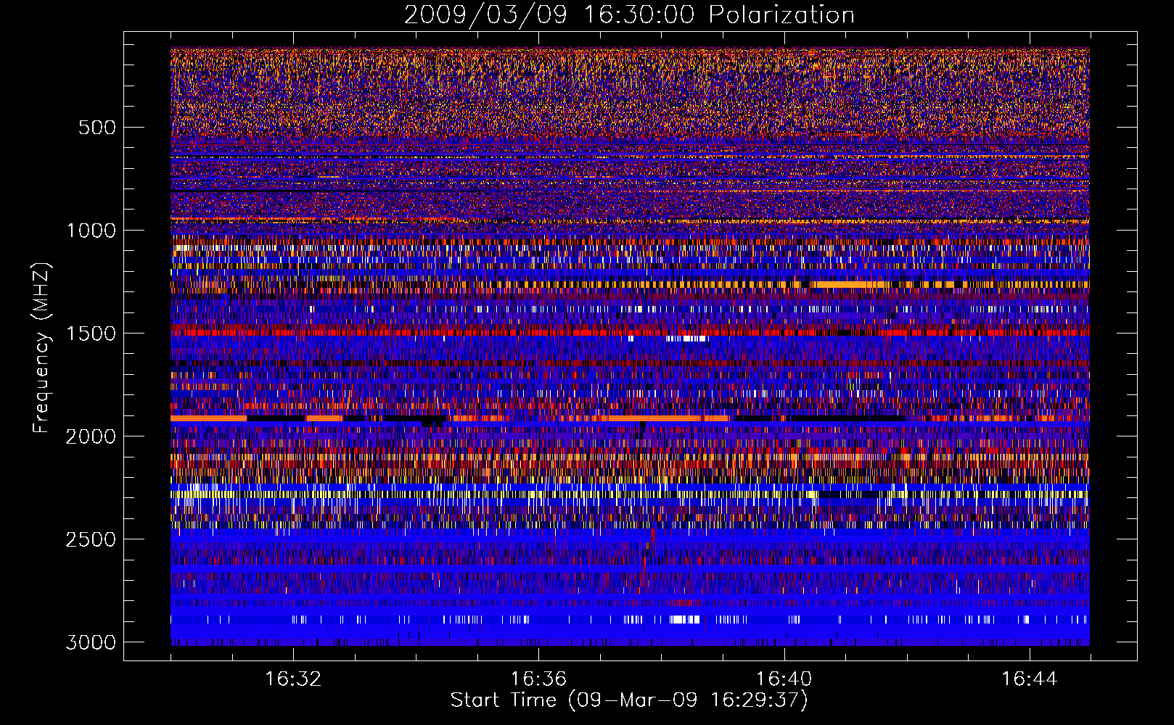The width and height of the screenshot is (1174, 725).
Task: Click the plot title '2009/03/09 16:30:00 Polarization'
Action: tap(629, 15)
